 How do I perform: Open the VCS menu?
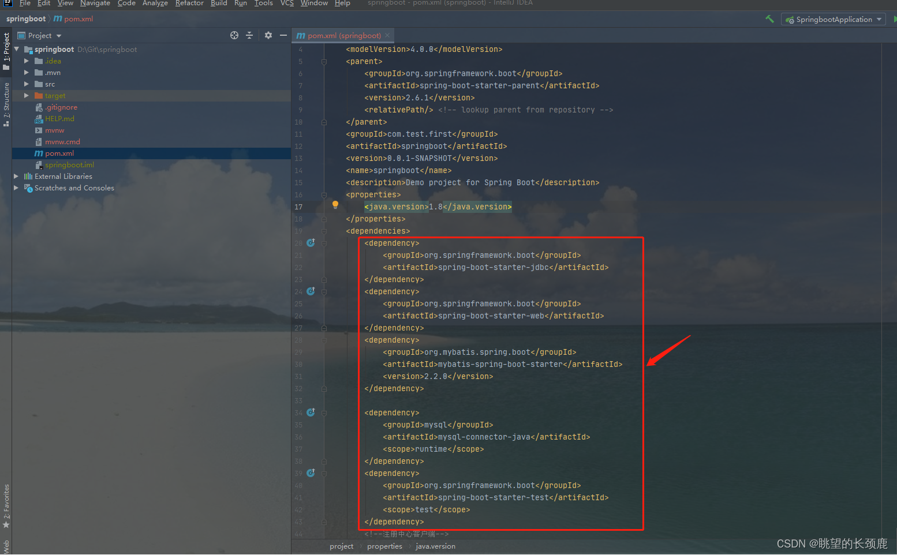[x=287, y=3]
